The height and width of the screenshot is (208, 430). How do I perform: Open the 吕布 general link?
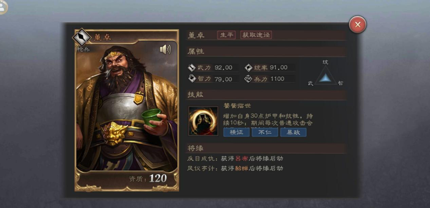tap(241, 158)
